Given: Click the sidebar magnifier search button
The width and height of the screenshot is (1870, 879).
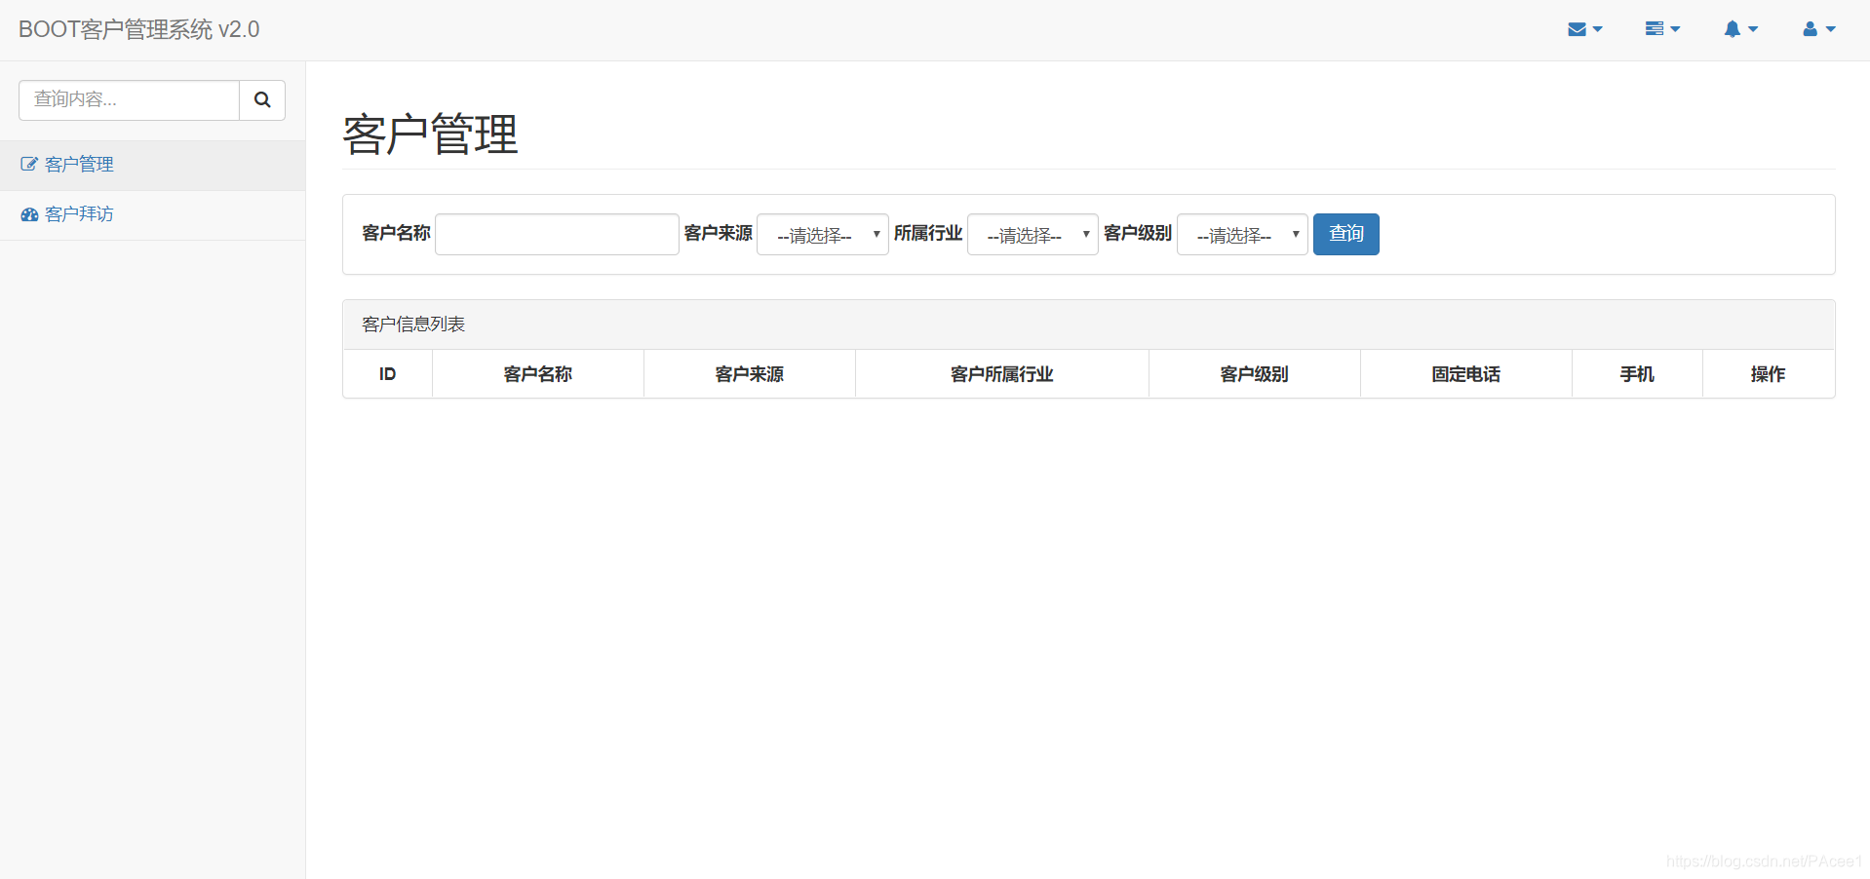Looking at the screenshot, I should pyautogui.click(x=262, y=99).
